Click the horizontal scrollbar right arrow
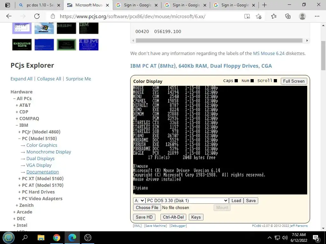 [307, 40]
